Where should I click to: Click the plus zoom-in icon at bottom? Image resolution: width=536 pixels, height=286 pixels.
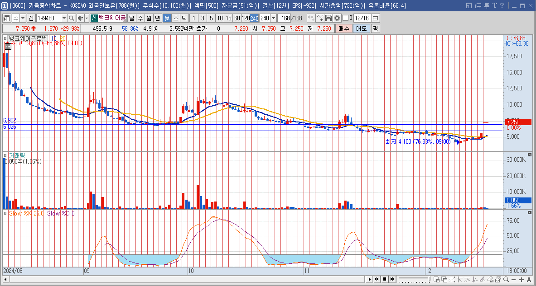[522, 279]
